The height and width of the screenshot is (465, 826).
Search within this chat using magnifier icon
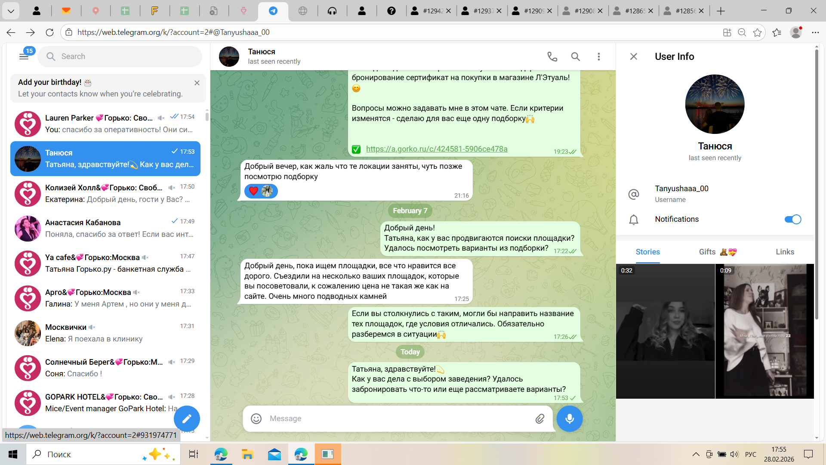(575, 56)
